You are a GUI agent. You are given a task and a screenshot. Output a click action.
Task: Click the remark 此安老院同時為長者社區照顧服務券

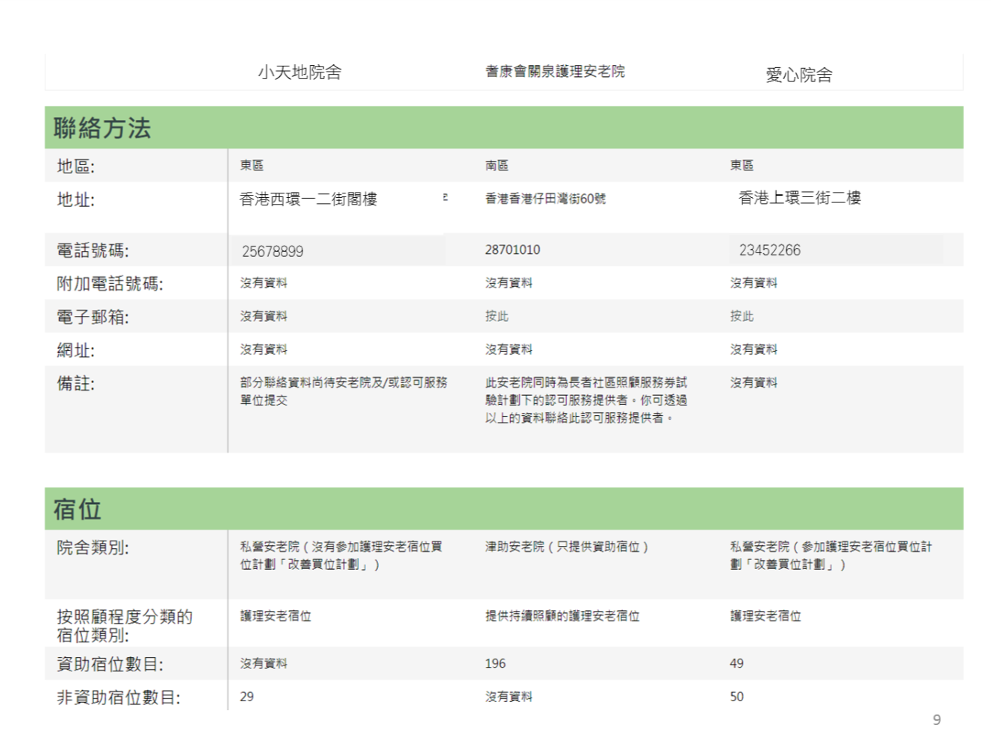586,400
